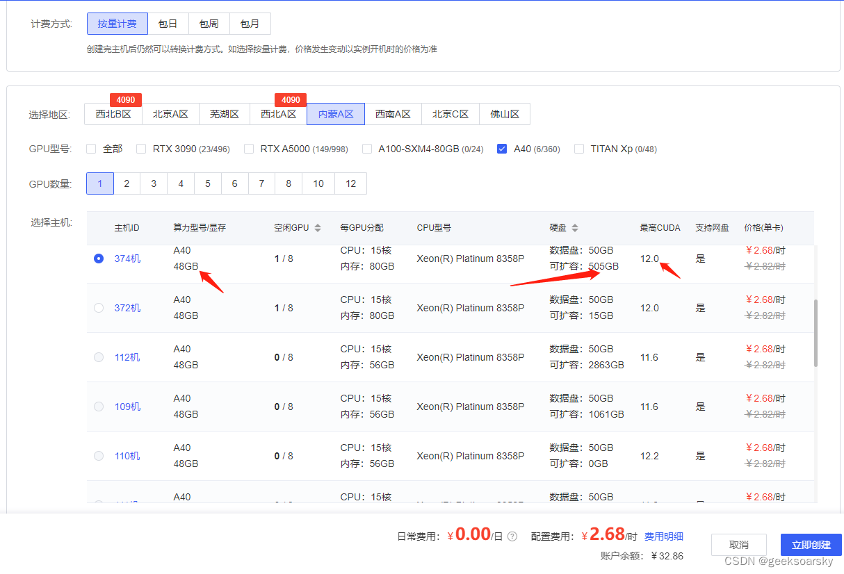Viewport: 844px width, 574px height.
Task: Set GPU count to 10
Action: tap(318, 183)
